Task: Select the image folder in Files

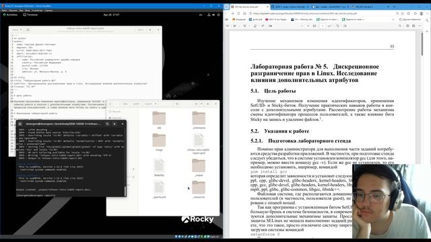Action: [x=159, y=142]
